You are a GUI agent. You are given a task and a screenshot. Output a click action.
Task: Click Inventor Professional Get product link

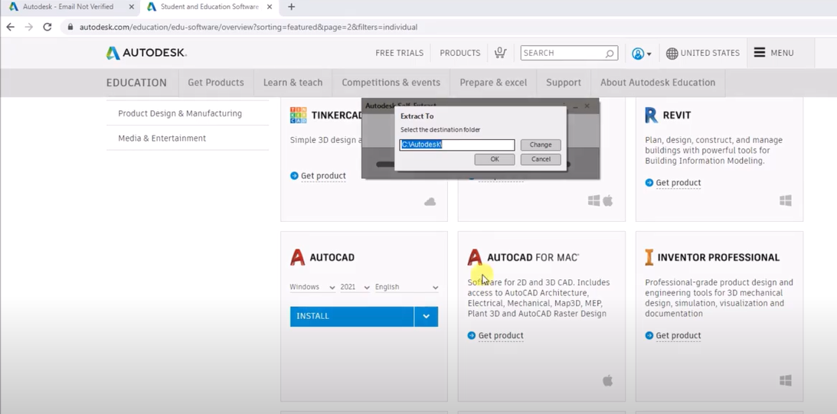pos(678,336)
